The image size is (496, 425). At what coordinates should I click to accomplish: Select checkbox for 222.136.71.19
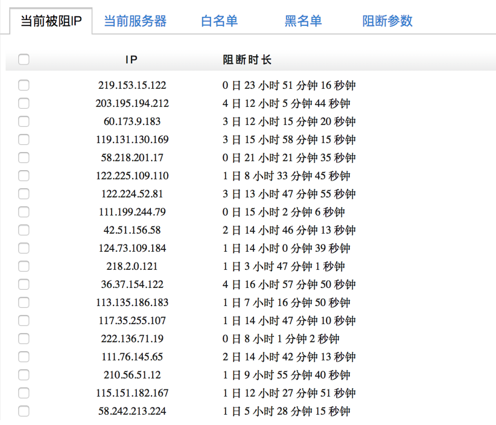coord(24,339)
